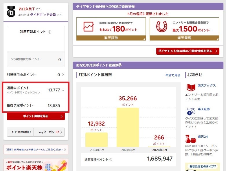
Task: Open help icon beside 利用可能ポイント
Action: click(x=49, y=32)
